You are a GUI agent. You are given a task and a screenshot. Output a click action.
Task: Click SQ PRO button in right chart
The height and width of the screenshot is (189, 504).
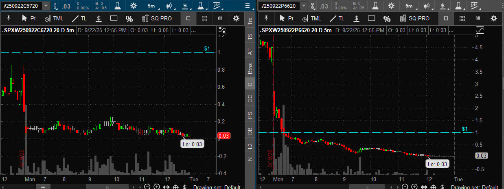(415, 18)
